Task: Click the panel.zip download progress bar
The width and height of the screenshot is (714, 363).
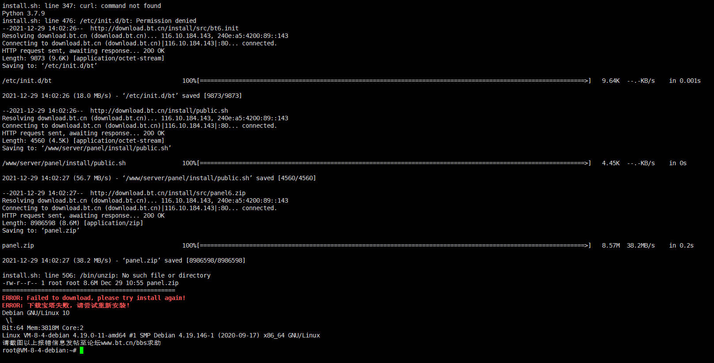Action: click(386, 245)
